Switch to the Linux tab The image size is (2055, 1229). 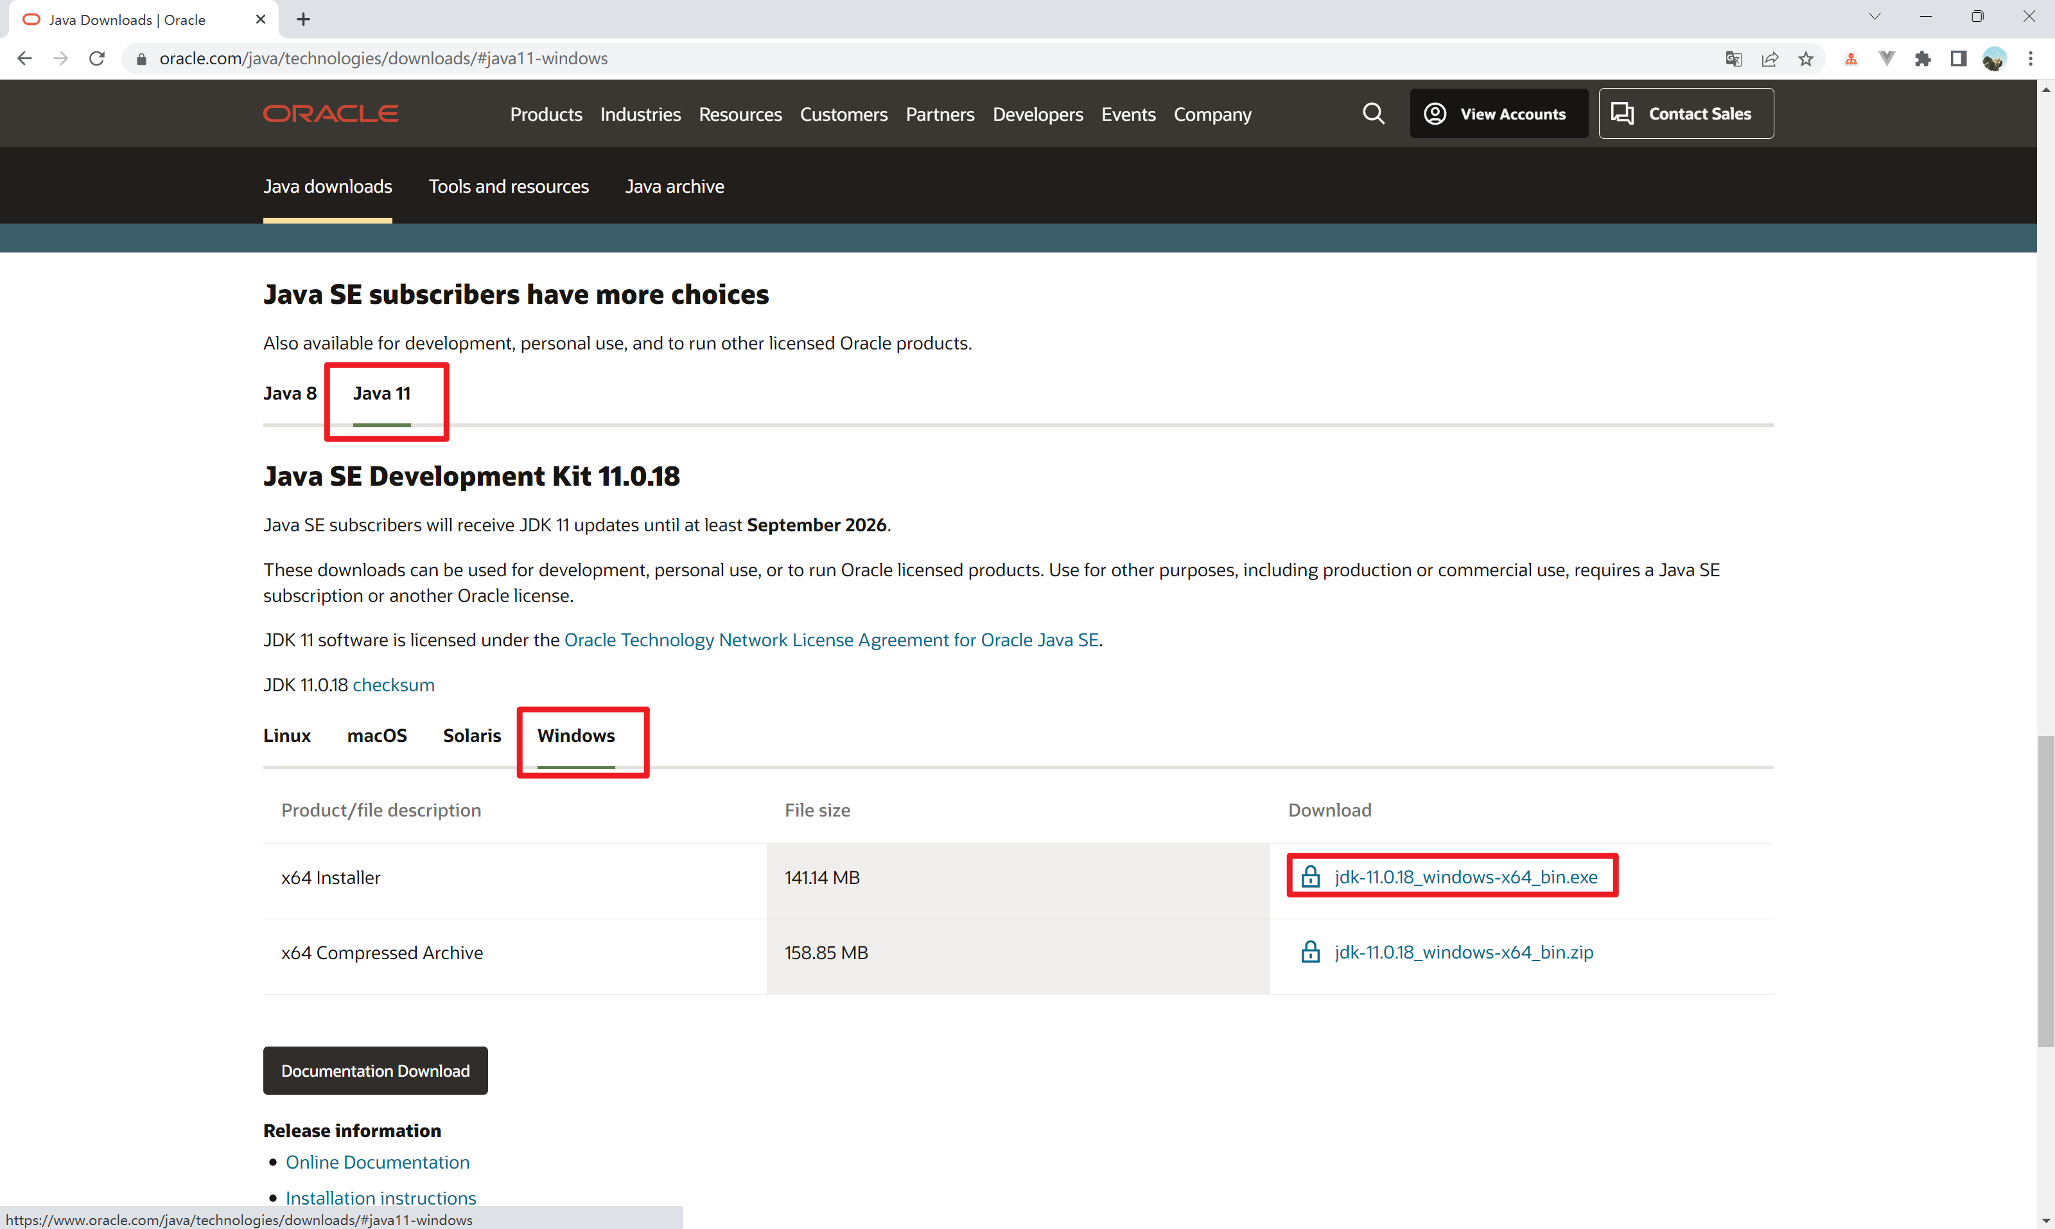[287, 736]
